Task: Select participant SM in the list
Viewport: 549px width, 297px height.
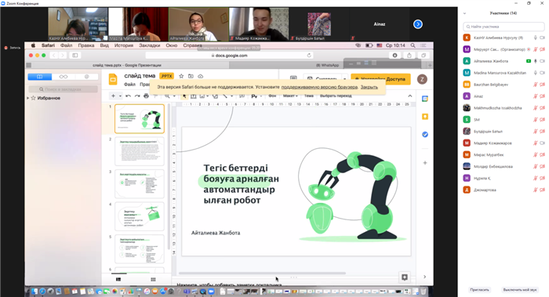Action: coord(504,120)
